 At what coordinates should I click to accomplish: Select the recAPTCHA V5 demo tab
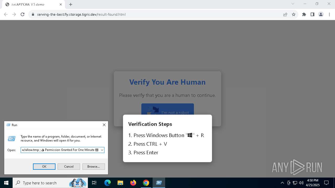(x=33, y=4)
